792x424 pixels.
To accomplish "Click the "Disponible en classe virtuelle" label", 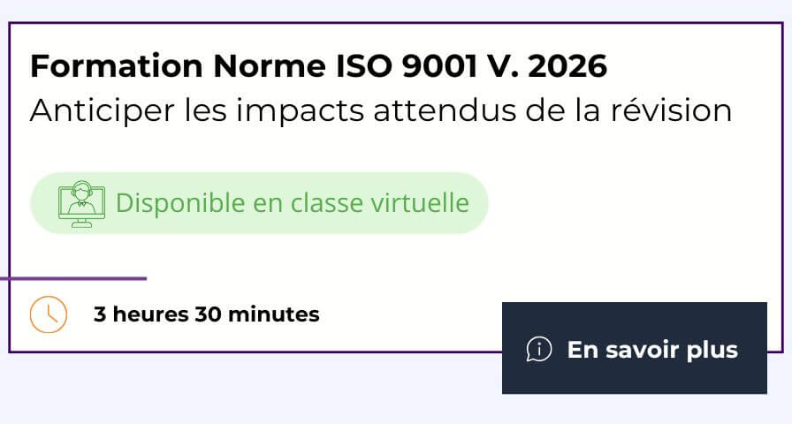I will (292, 203).
